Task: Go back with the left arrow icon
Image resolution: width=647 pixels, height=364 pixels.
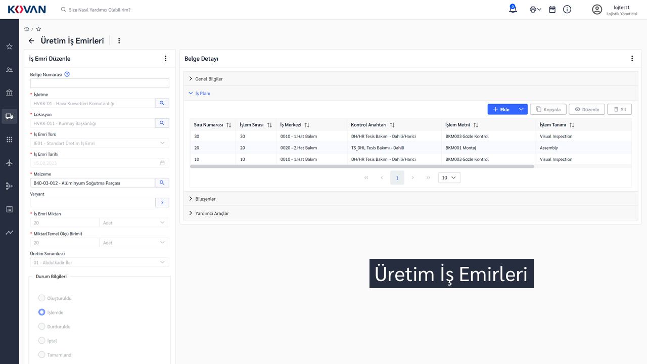Action: [31, 41]
